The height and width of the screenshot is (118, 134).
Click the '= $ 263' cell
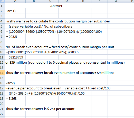click(15, 98)
